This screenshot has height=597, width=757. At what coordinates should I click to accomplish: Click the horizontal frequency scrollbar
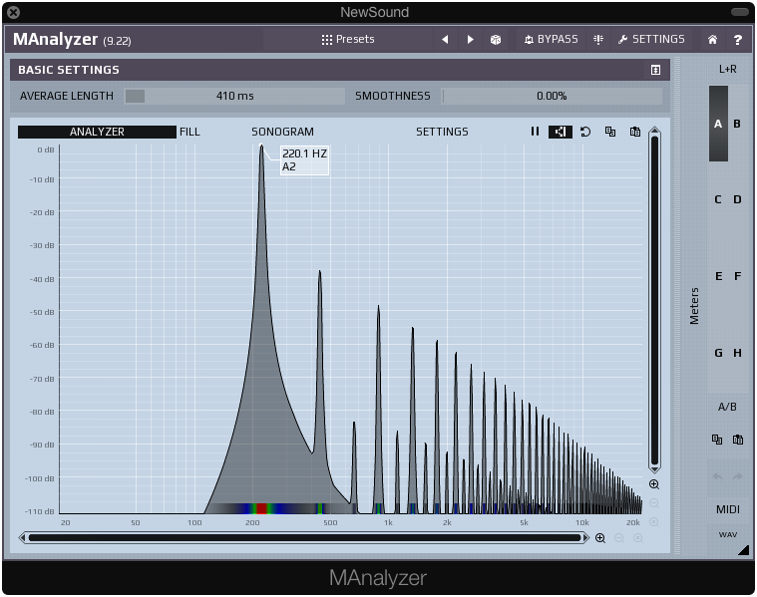(x=304, y=537)
